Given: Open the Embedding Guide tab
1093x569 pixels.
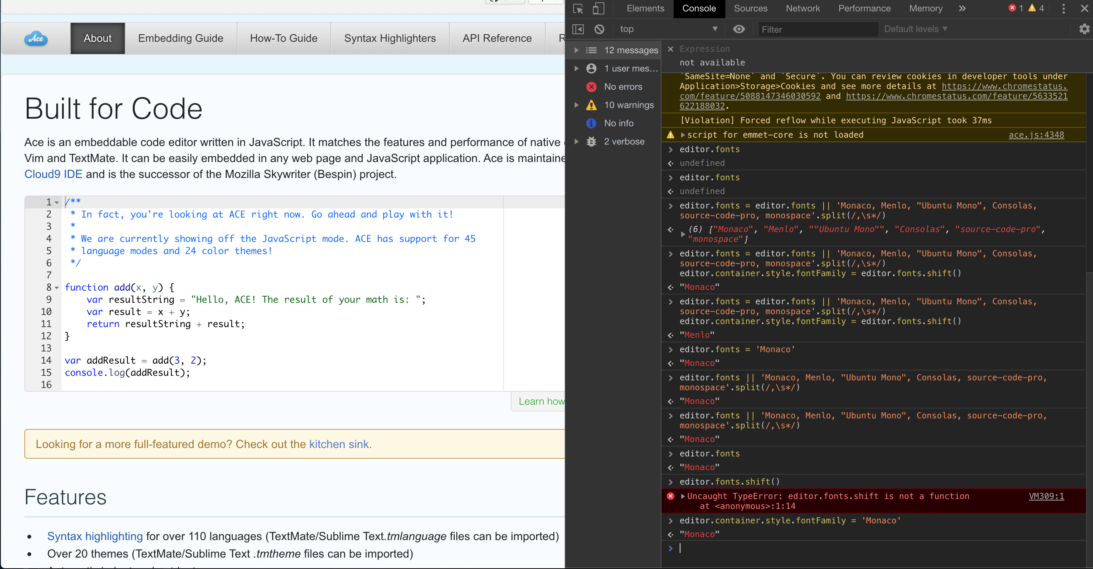Looking at the screenshot, I should pos(181,38).
